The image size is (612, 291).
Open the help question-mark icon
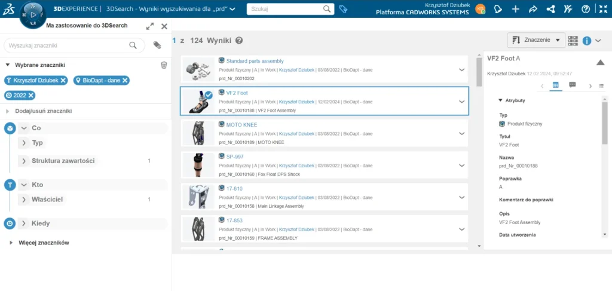(586, 9)
